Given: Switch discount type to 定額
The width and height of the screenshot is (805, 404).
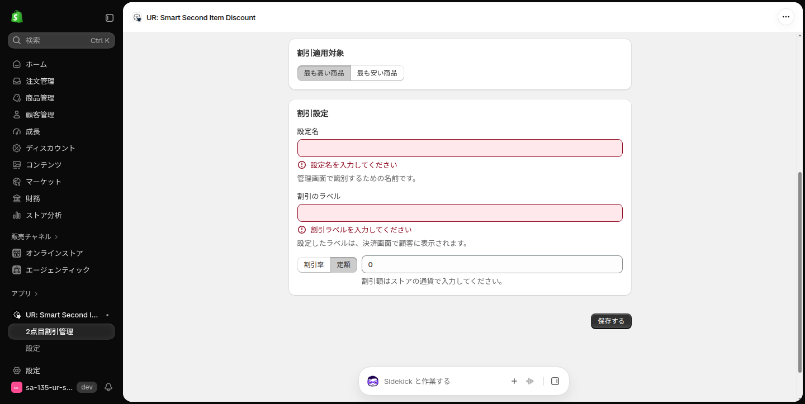Looking at the screenshot, I should click(x=344, y=265).
